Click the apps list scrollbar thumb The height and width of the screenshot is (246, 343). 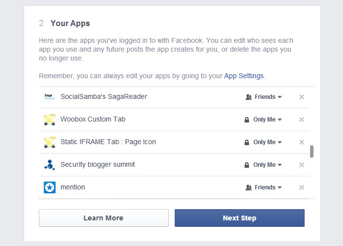pos(312,152)
